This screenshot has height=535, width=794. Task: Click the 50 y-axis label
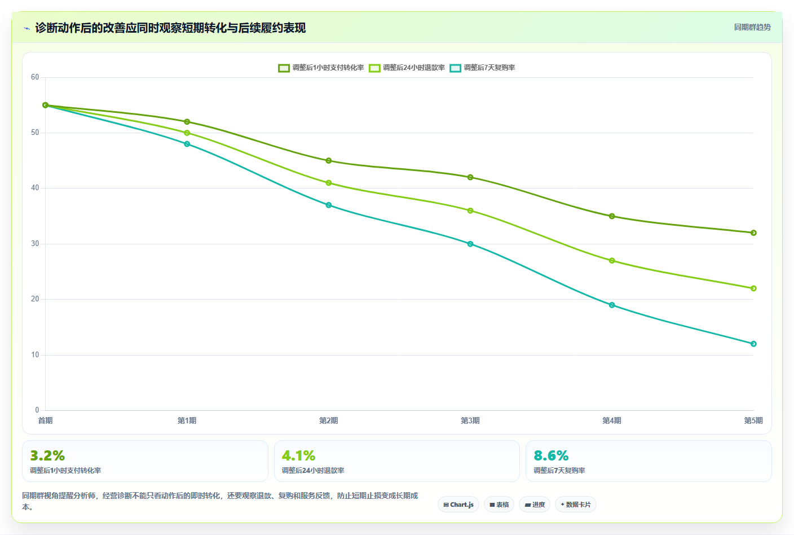(x=35, y=133)
